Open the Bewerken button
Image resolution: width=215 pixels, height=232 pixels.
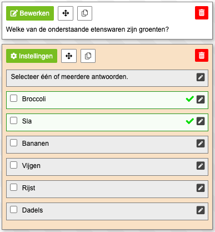click(x=30, y=13)
